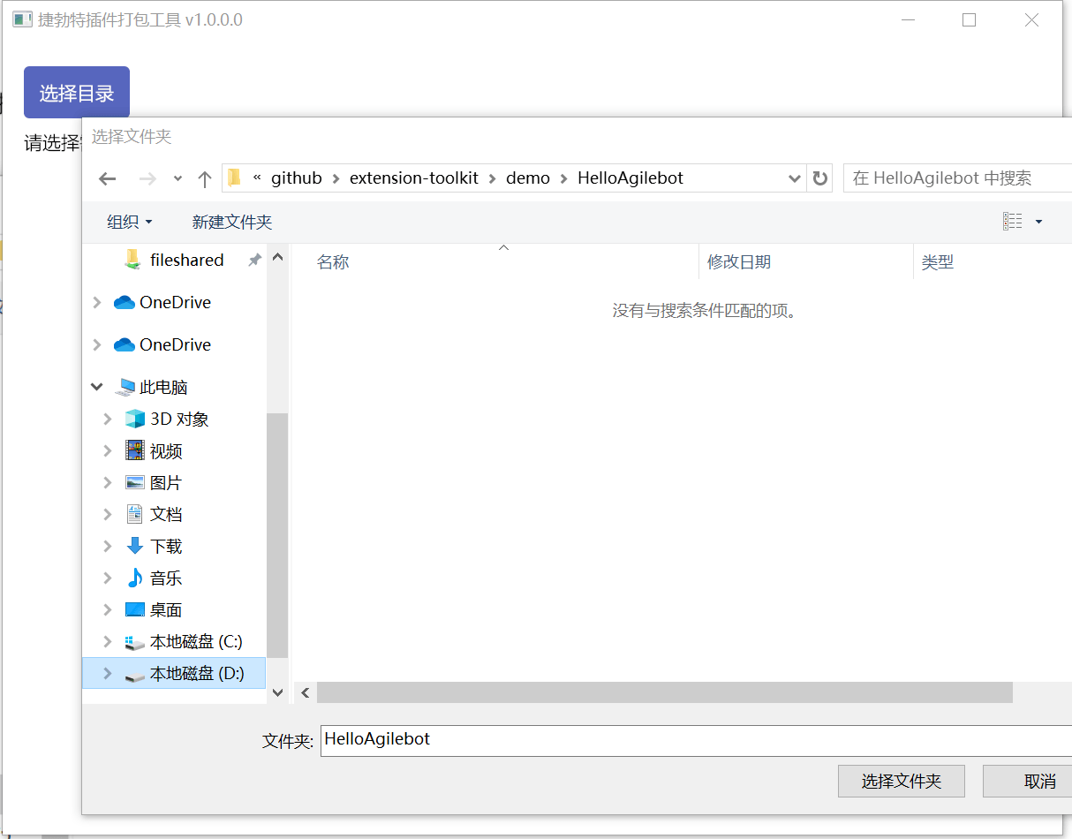Open the fileshared pinned folder

[x=186, y=260]
